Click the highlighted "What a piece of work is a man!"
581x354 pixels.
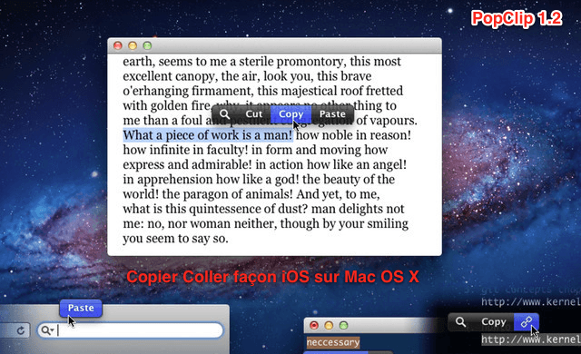click(208, 135)
